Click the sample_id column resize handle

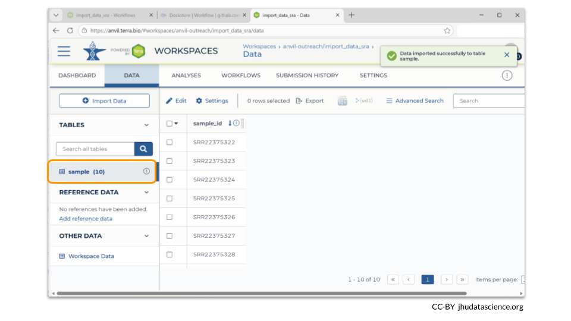click(x=243, y=124)
